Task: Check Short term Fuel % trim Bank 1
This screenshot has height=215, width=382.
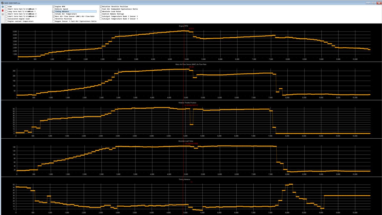Action: click(x=6, y=9)
